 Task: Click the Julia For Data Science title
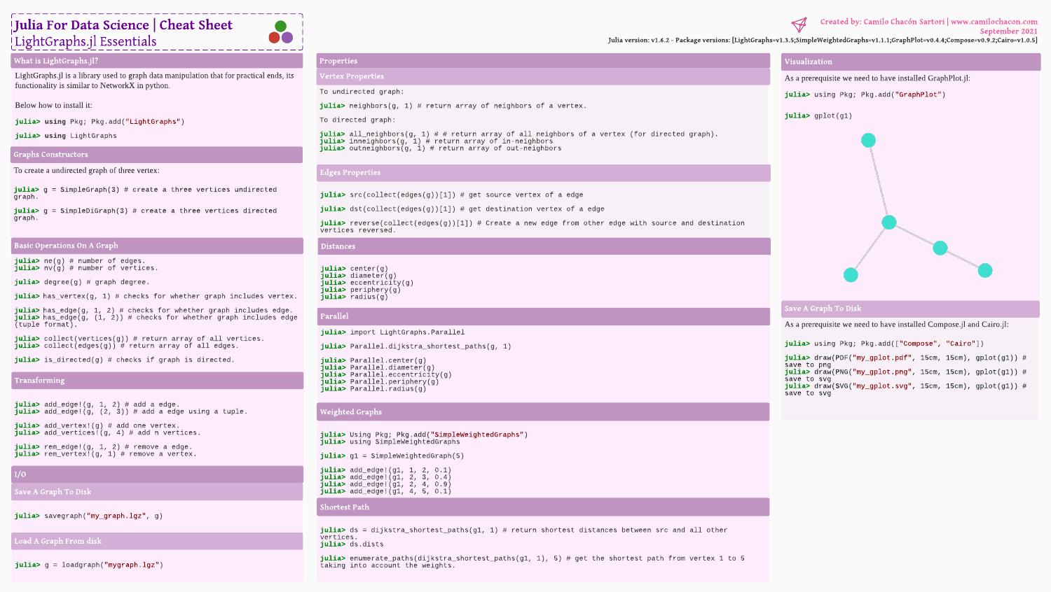point(81,25)
